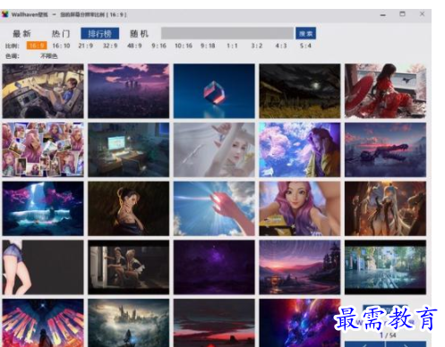Select the crocodile lake wallpaper thumbnail

click(x=385, y=149)
